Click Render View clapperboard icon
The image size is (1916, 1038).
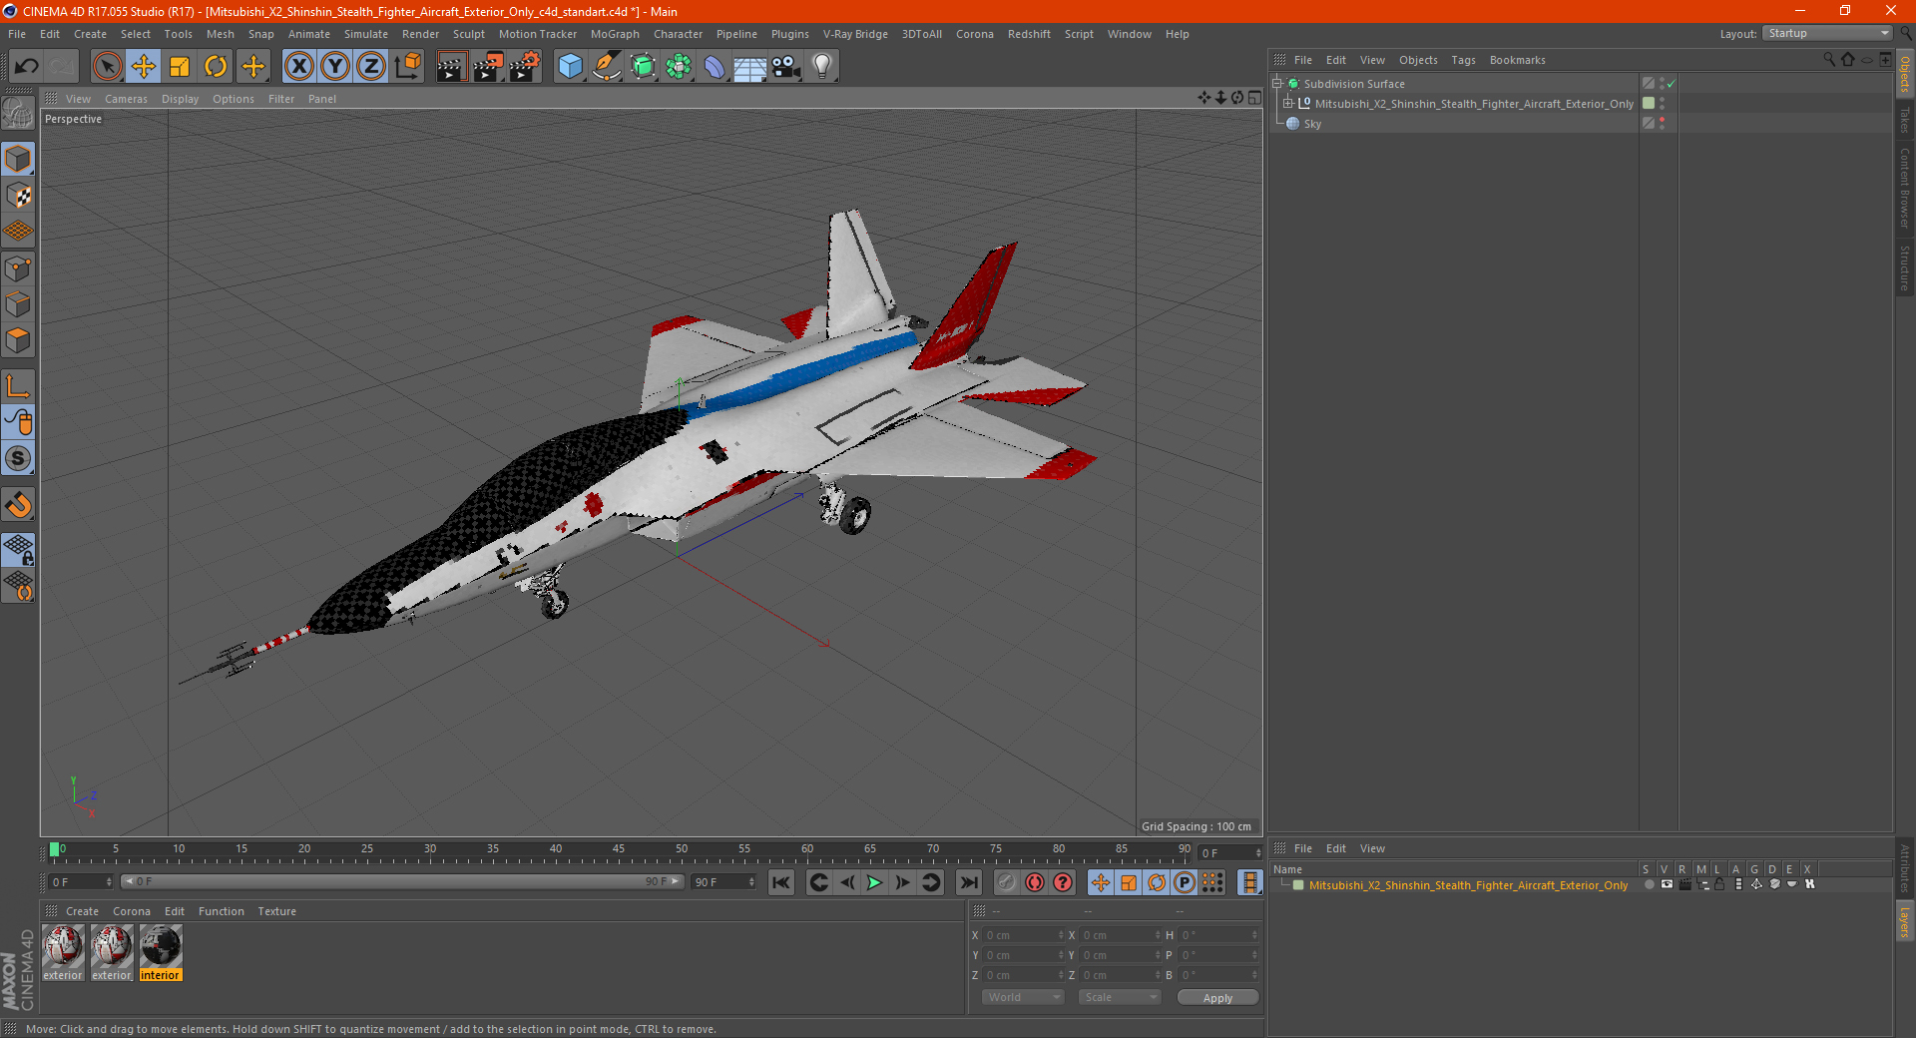(451, 67)
